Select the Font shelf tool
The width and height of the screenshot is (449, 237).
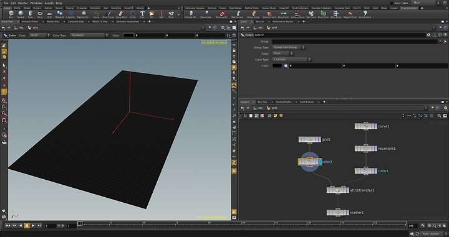(x=142, y=14)
